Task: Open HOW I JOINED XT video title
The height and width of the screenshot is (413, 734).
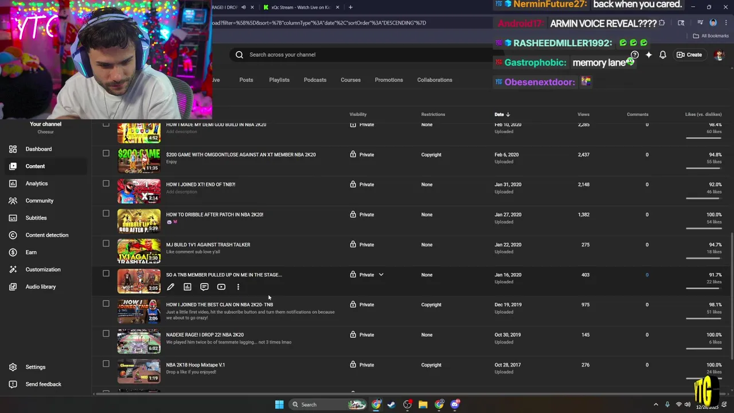Action: (201, 185)
